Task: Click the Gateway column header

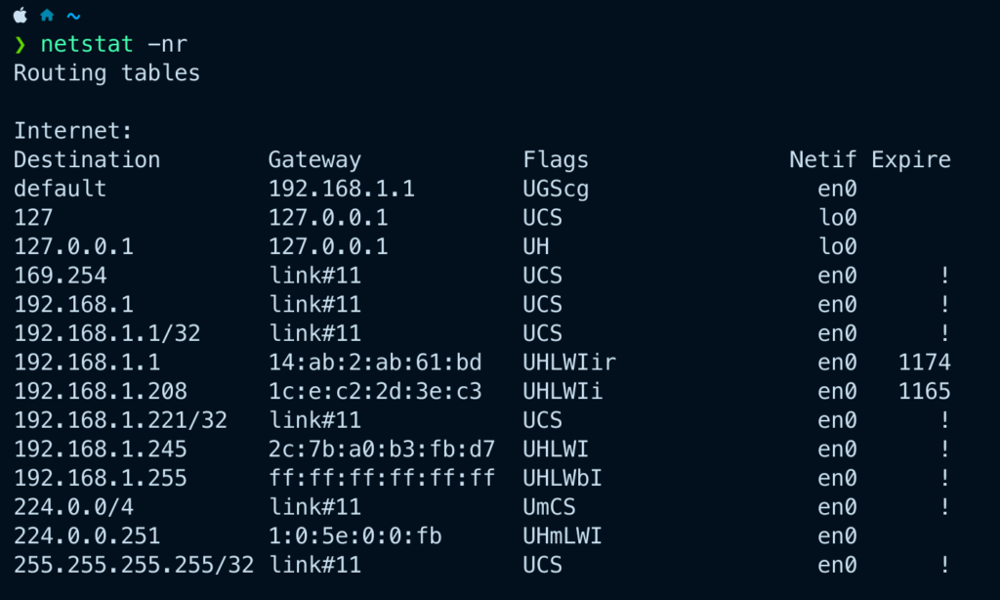Action: [314, 159]
